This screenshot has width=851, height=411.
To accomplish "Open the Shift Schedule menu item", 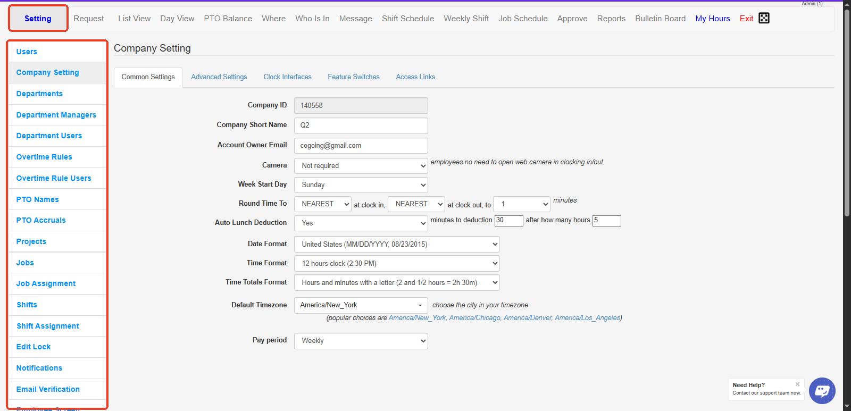I will tap(407, 19).
